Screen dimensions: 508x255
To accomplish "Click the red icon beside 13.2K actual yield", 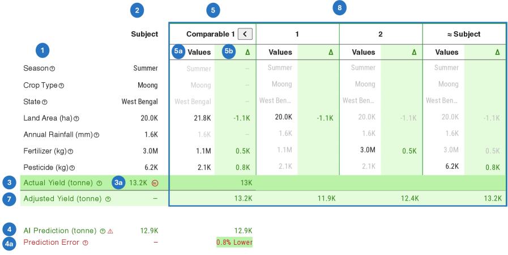I will pyautogui.click(x=155, y=183).
